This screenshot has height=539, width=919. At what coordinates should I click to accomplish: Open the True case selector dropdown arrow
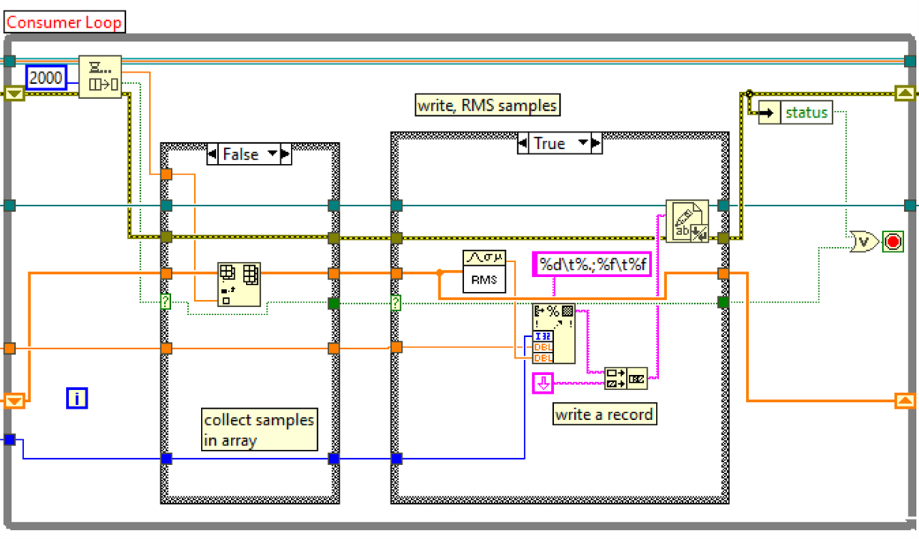click(x=582, y=143)
